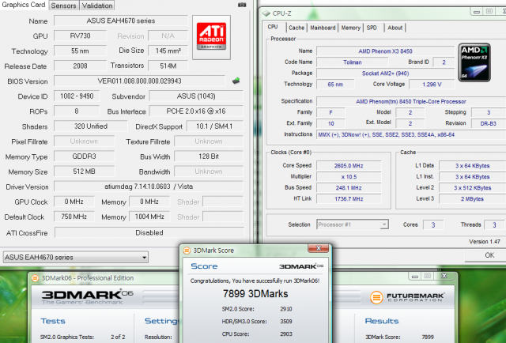Click Bus Speed value 248.1 MHz
This screenshot has width=506, height=343.
tap(349, 188)
